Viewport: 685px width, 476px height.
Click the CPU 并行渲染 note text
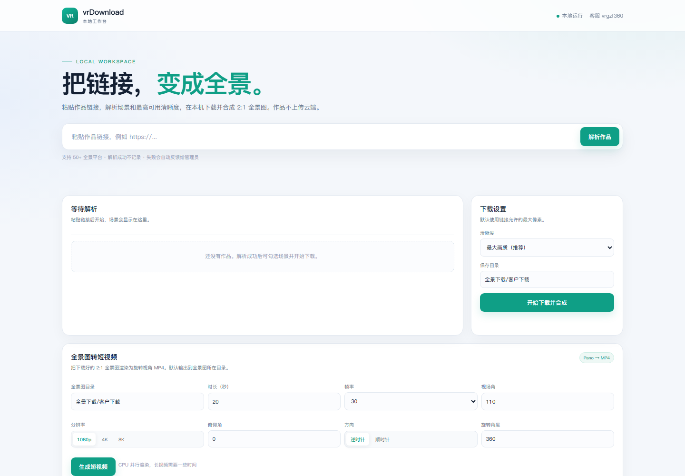click(x=157, y=465)
